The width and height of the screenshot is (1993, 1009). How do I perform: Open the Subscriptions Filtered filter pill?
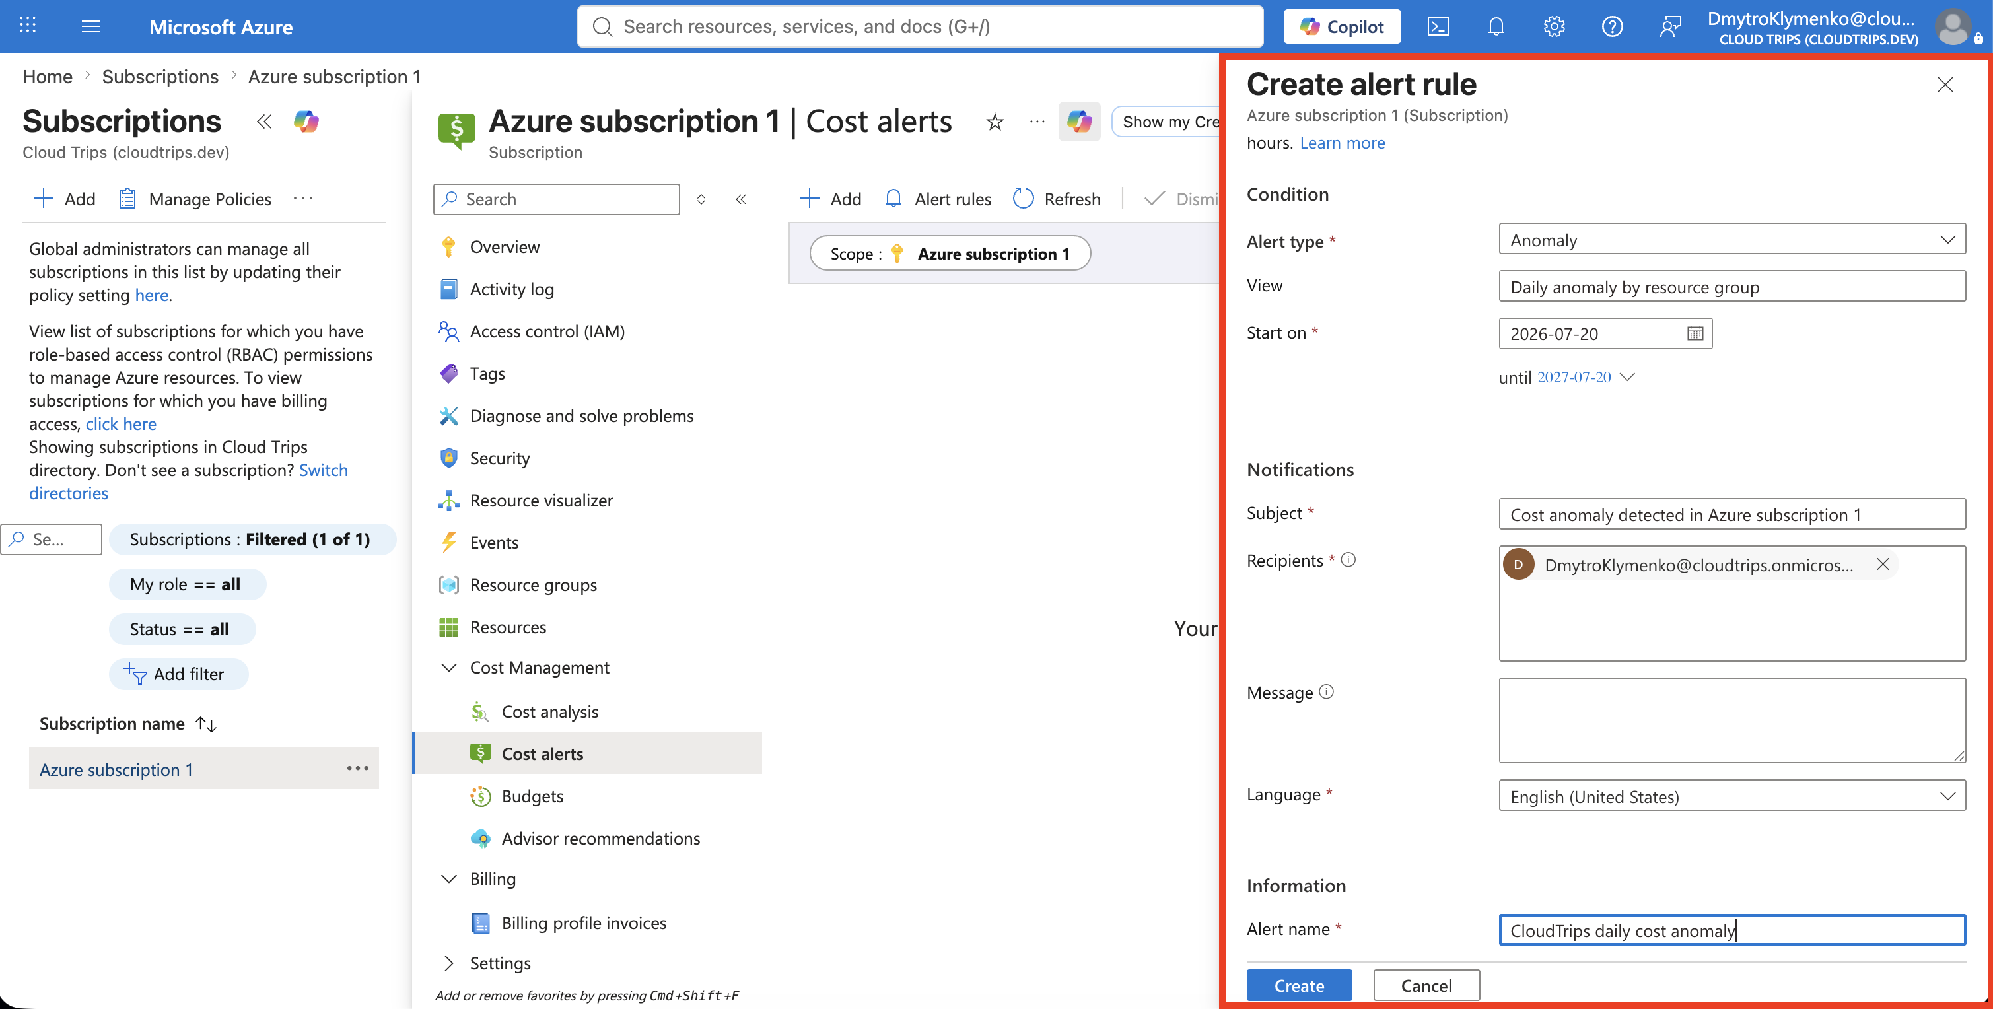click(x=252, y=539)
